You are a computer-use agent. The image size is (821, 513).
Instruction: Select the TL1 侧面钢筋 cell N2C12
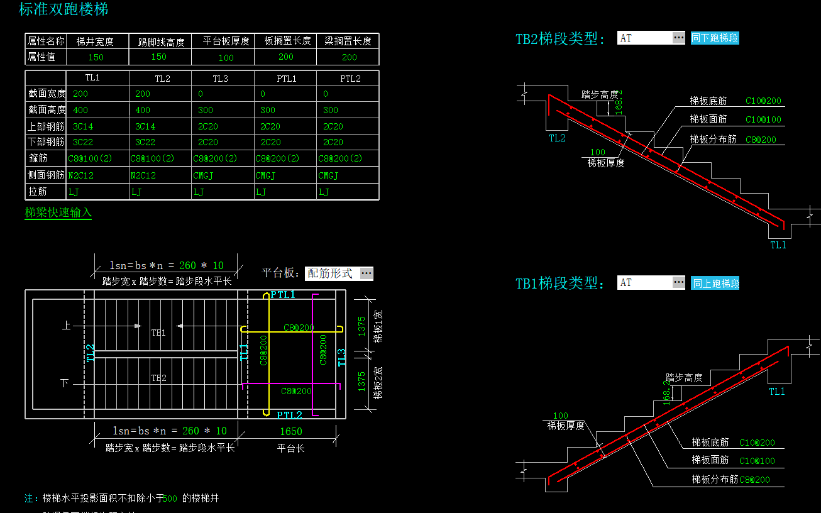(x=81, y=176)
